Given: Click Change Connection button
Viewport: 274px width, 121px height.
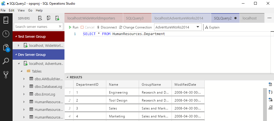Looking at the screenshot, I should pyautogui.click(x=135, y=27).
